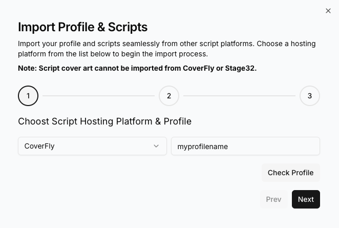Open the CoverFly platform dropdown
The image size is (339, 228).
pyautogui.click(x=92, y=146)
